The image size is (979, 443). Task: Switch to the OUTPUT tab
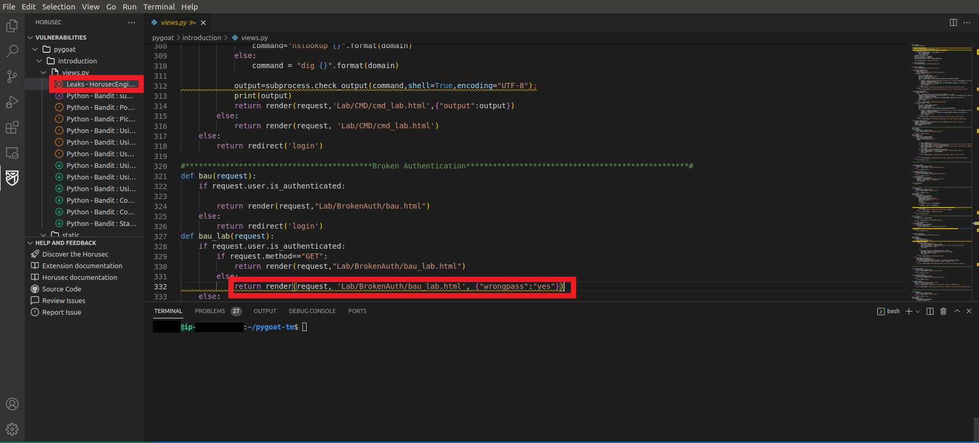click(265, 311)
